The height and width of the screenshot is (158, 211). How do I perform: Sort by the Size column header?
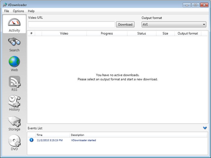165,33
